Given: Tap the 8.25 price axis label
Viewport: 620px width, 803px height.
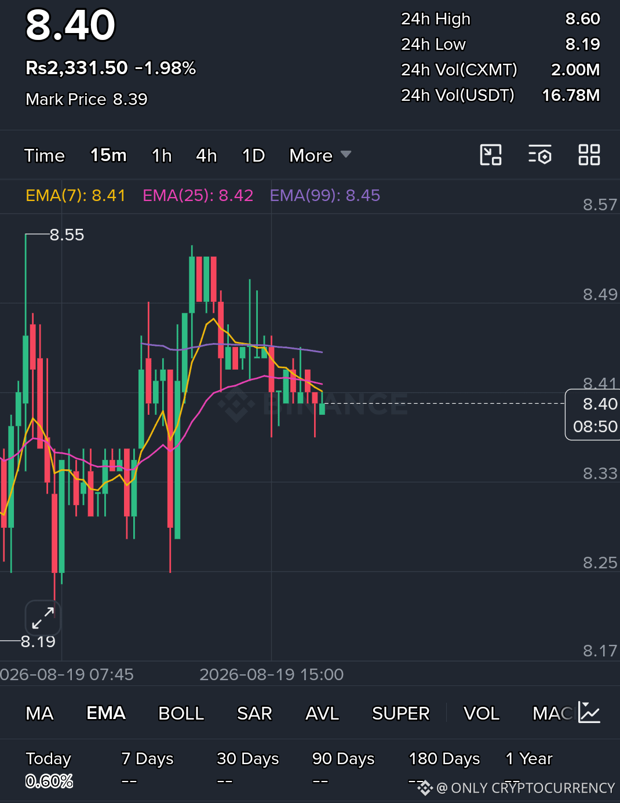Looking at the screenshot, I should point(600,563).
